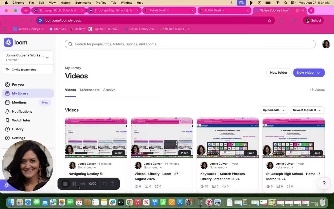Delete the recording with the trash icon

click(x=112, y=184)
